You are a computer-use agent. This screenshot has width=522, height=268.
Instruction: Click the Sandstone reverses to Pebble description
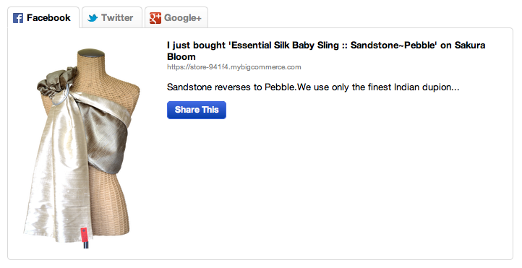coord(313,87)
